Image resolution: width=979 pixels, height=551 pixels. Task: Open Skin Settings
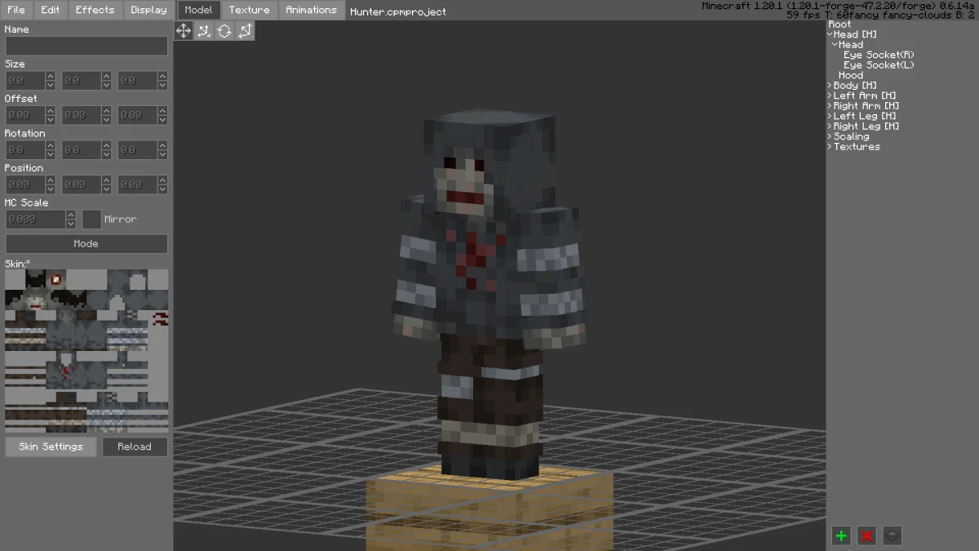click(51, 447)
